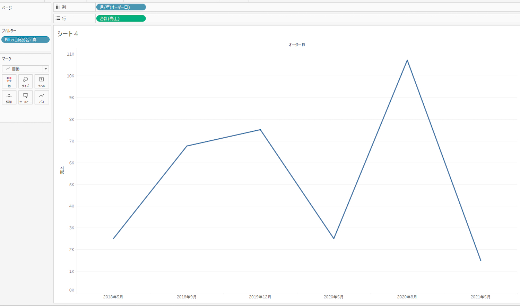Open the ツールヒント (Tooltip) marks button

(25, 98)
